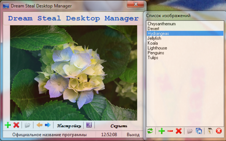Select Lighthouse in the image list
Viewport: 226px width, 141px height.
(x=185, y=48)
